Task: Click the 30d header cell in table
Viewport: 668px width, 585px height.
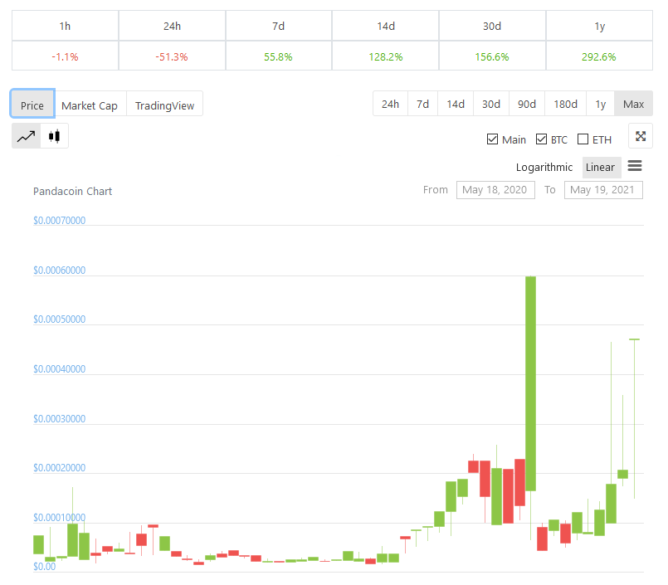Action: pos(492,26)
